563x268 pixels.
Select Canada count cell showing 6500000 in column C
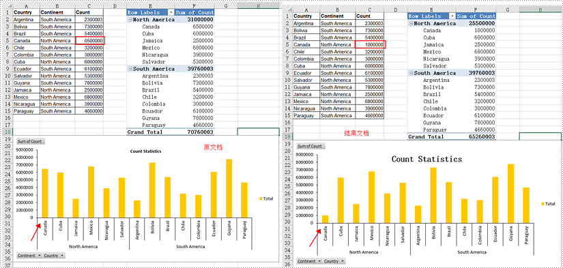[90, 40]
